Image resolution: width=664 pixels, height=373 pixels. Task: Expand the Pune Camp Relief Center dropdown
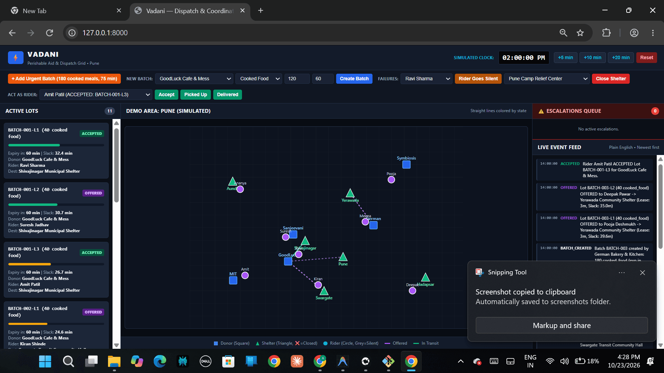tap(547, 79)
